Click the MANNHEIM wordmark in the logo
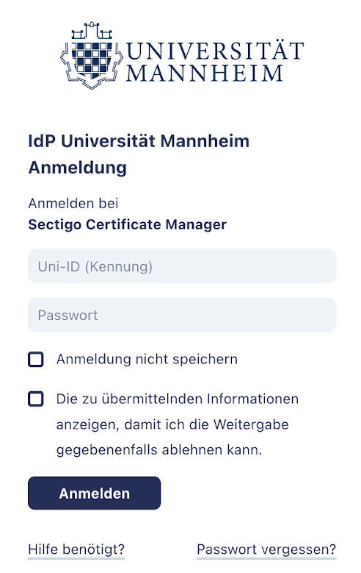Image resolution: width=361 pixels, height=573 pixels. [205, 73]
